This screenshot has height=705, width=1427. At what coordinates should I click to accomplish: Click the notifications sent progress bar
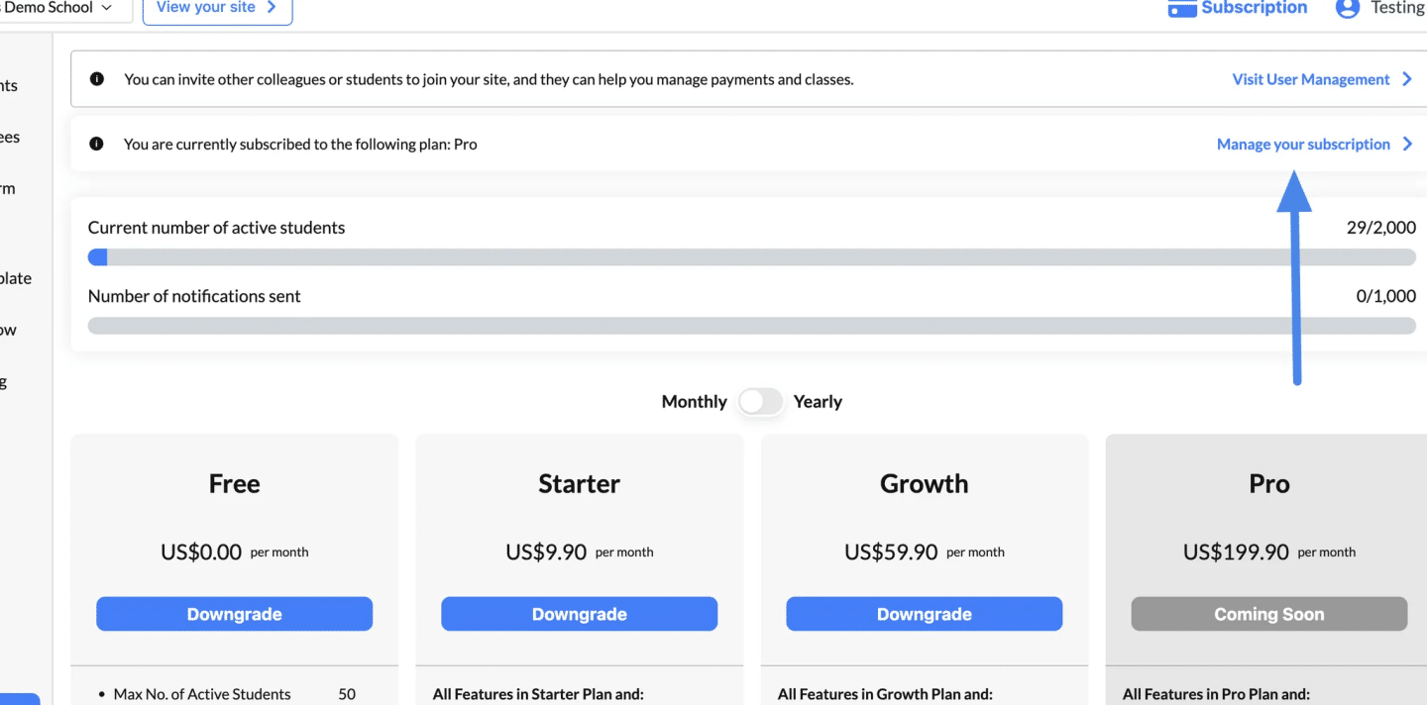pos(752,326)
